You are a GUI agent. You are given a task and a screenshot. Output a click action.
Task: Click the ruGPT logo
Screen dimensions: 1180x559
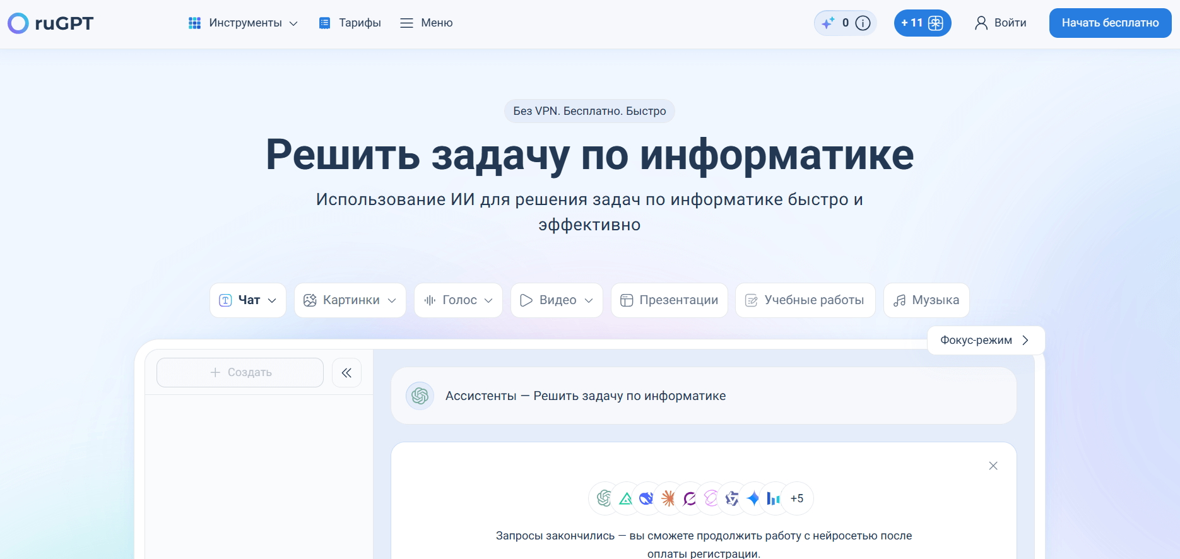(50, 23)
